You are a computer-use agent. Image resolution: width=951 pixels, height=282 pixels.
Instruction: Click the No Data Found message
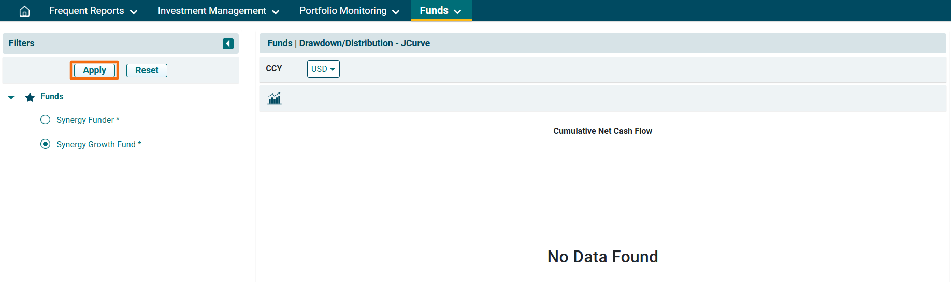pos(602,257)
